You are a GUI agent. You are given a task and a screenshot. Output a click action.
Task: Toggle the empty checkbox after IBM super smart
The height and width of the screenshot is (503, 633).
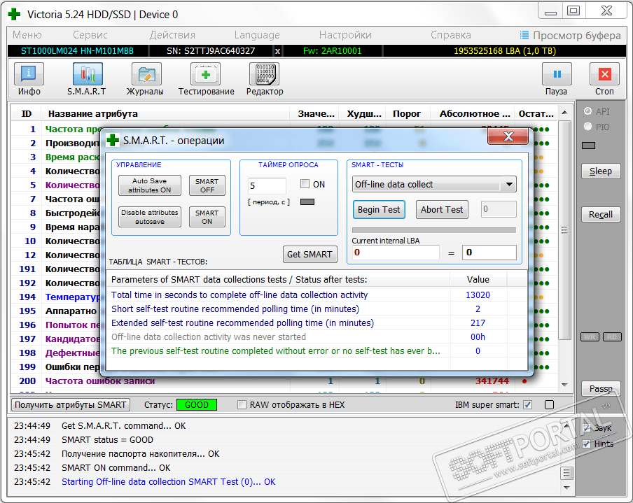point(549,404)
